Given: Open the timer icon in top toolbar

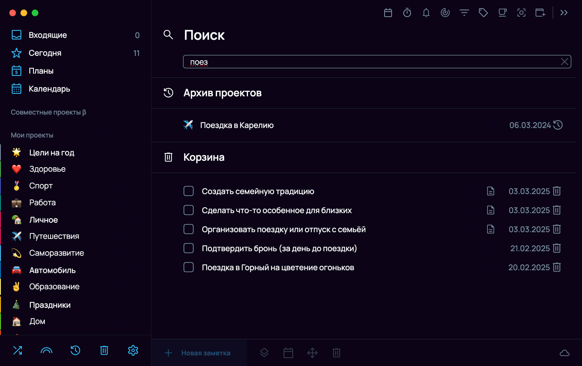Looking at the screenshot, I should click(x=407, y=13).
